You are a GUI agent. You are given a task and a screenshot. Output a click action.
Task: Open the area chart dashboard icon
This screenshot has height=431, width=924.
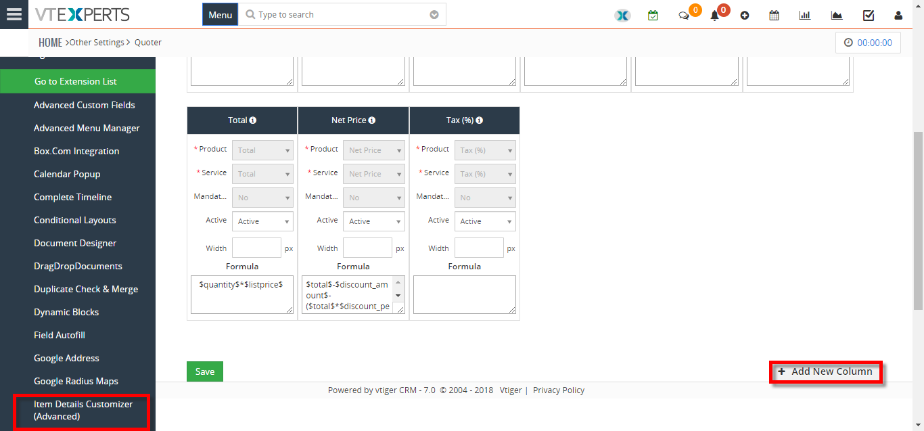pos(837,15)
